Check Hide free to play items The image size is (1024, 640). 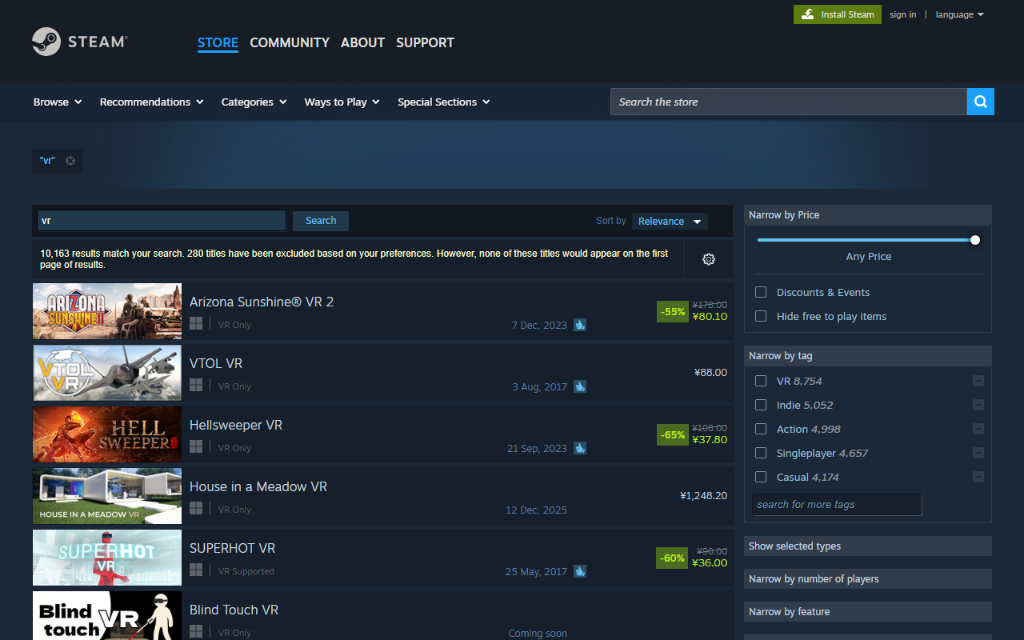pyautogui.click(x=761, y=316)
